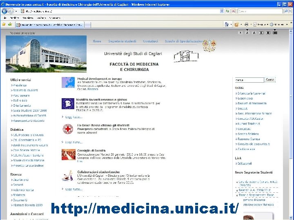
Task: Open Scuole di Specializzazione navigation link
Action: 184,41
